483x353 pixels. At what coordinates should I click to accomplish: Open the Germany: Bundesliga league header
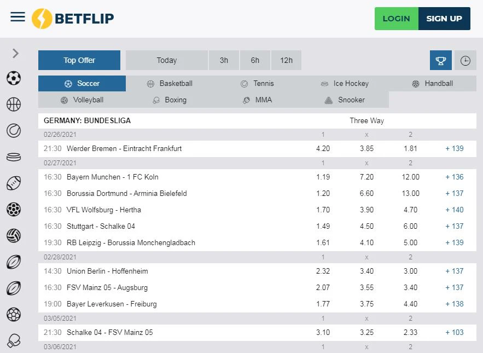click(87, 120)
